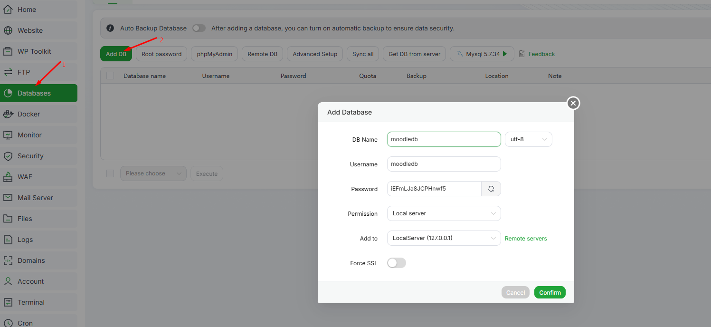The height and width of the screenshot is (327, 711).
Task: Check the select-all checkbox in table header
Action: click(110, 76)
